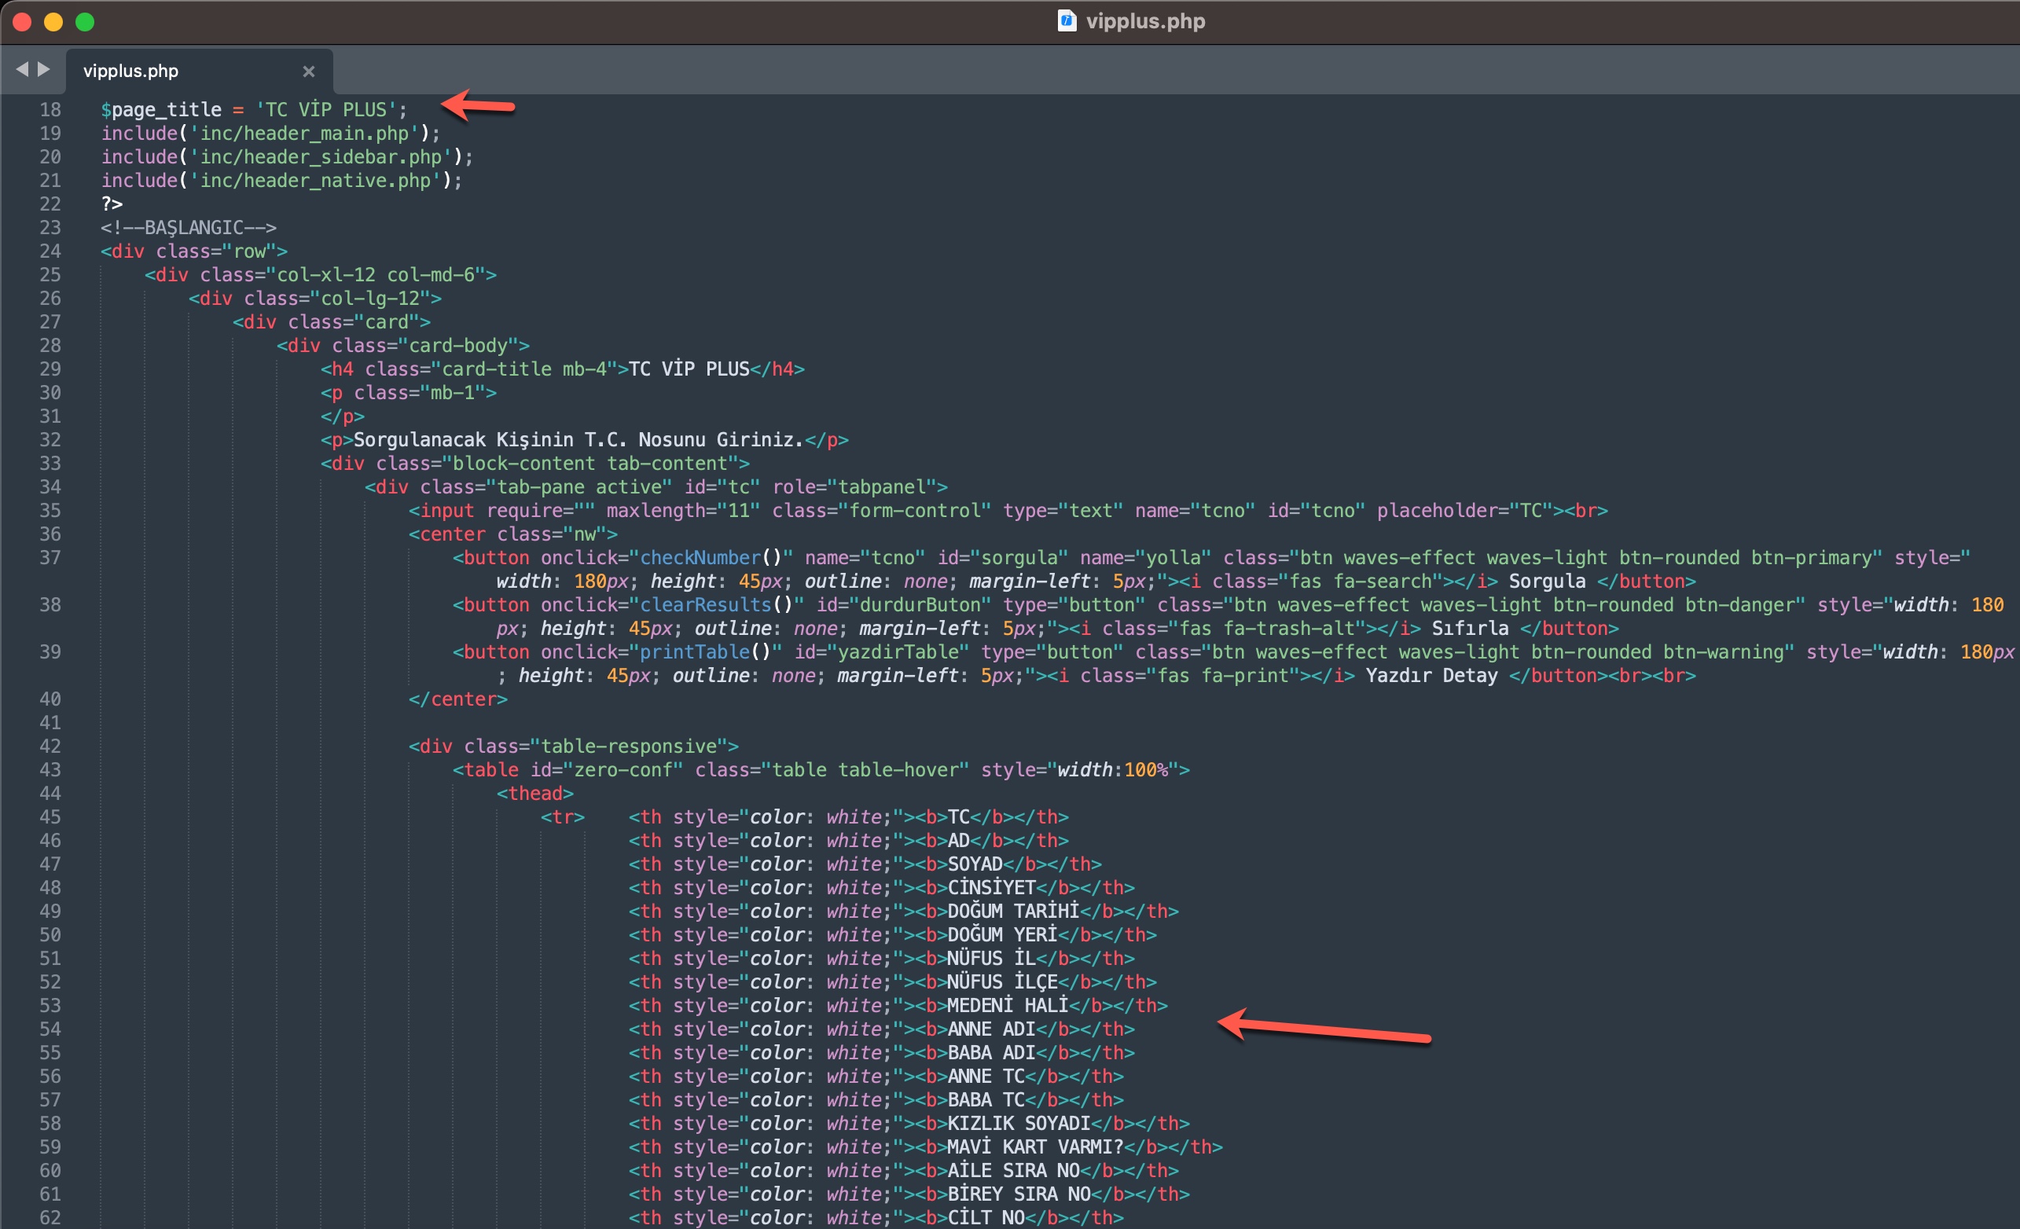The width and height of the screenshot is (2020, 1229).
Task: Click 'Yazdır Detay' button label text
Action: point(1431,677)
